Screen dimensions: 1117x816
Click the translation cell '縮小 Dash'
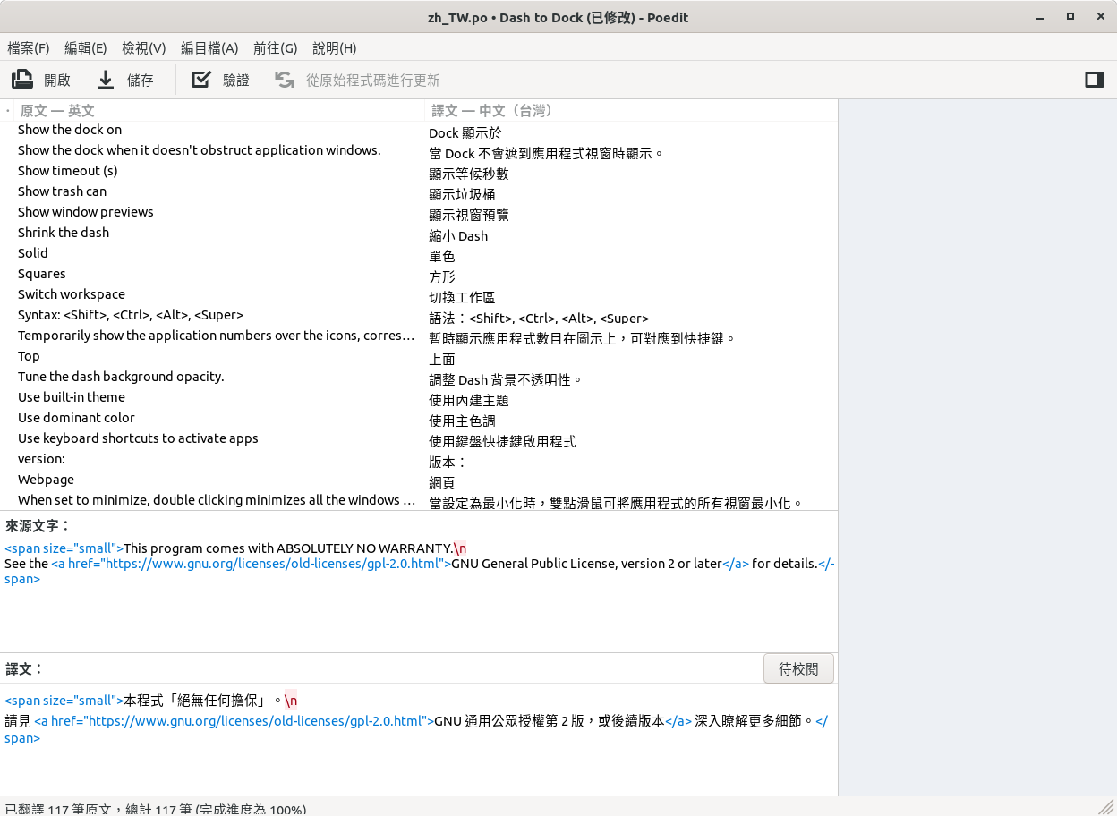(x=458, y=235)
